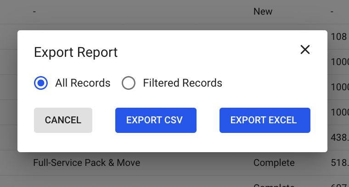Viewport: 349px width, 187px height.
Task: Click the 518 value cell
Action: pyautogui.click(x=339, y=163)
